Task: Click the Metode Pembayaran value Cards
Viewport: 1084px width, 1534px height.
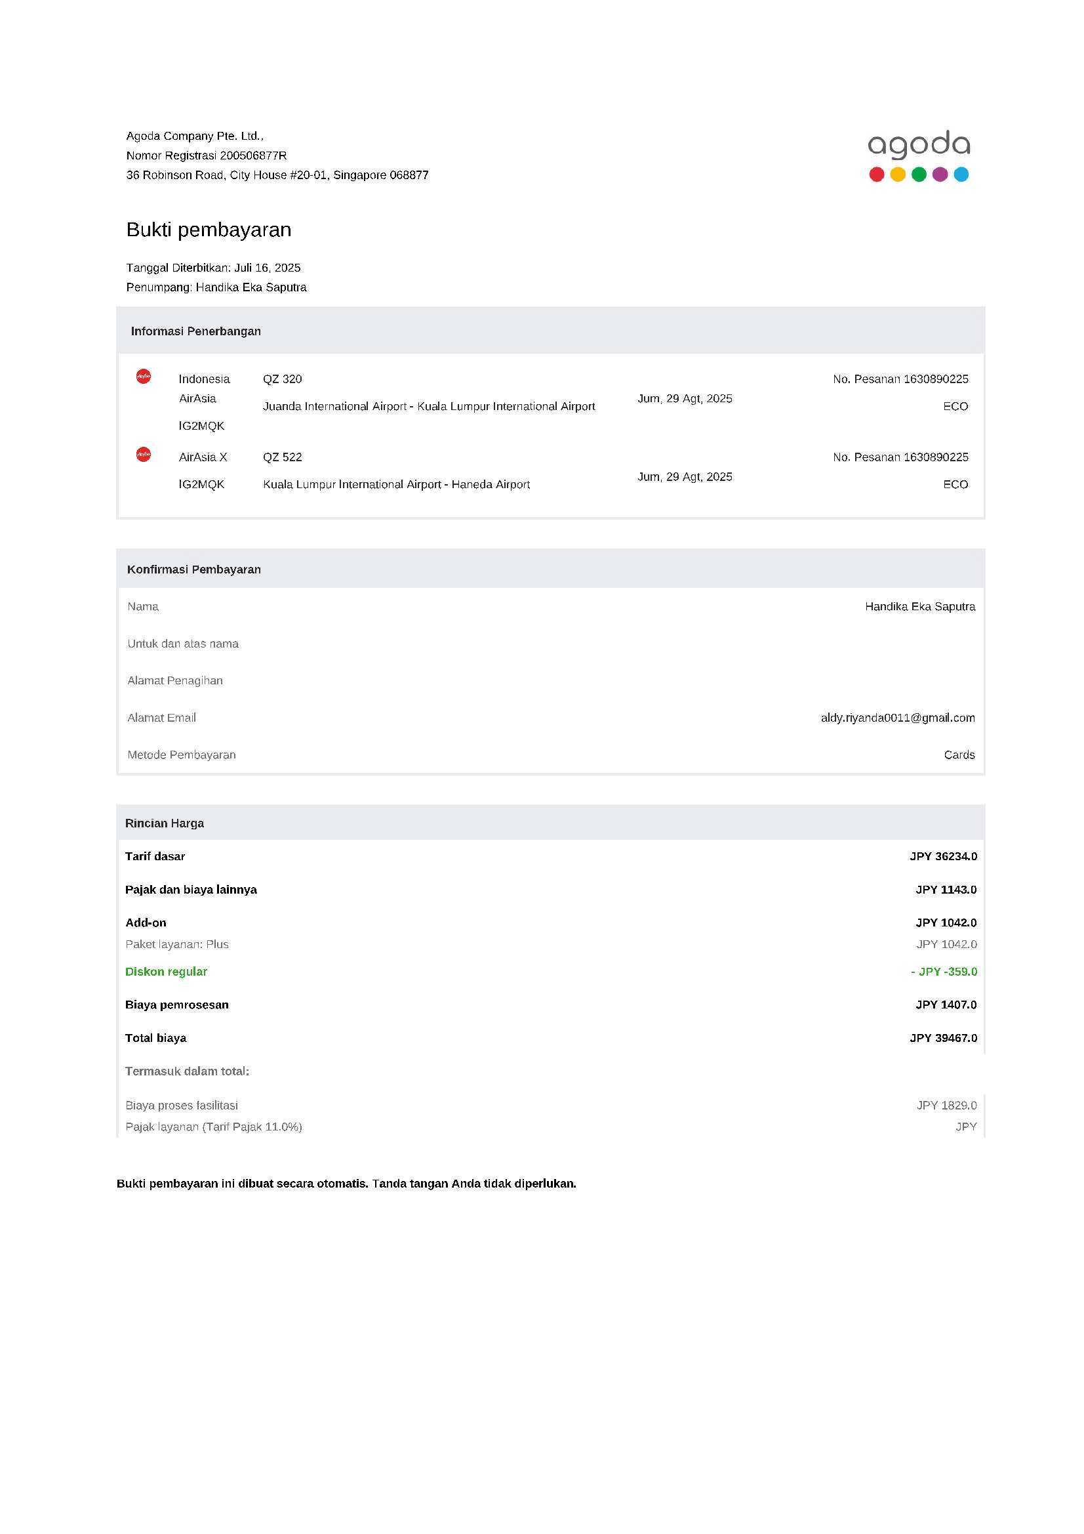Action: coord(959,755)
